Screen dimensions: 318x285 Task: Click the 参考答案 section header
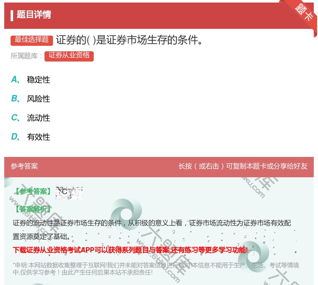pyautogui.click(x=24, y=166)
